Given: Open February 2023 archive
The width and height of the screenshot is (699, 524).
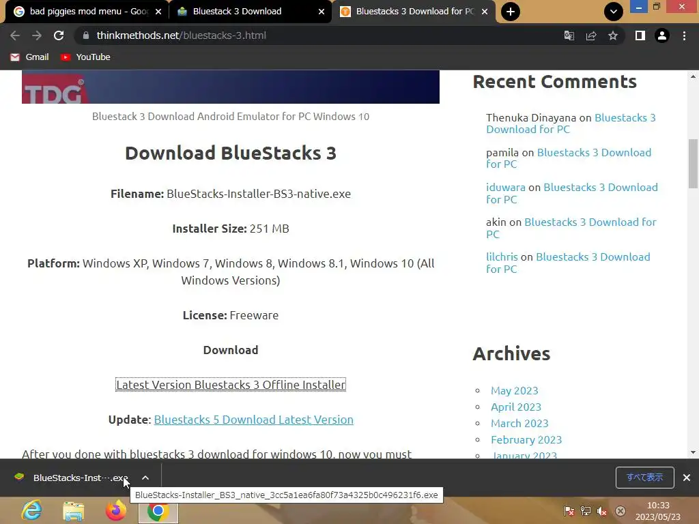Looking at the screenshot, I should point(526,440).
